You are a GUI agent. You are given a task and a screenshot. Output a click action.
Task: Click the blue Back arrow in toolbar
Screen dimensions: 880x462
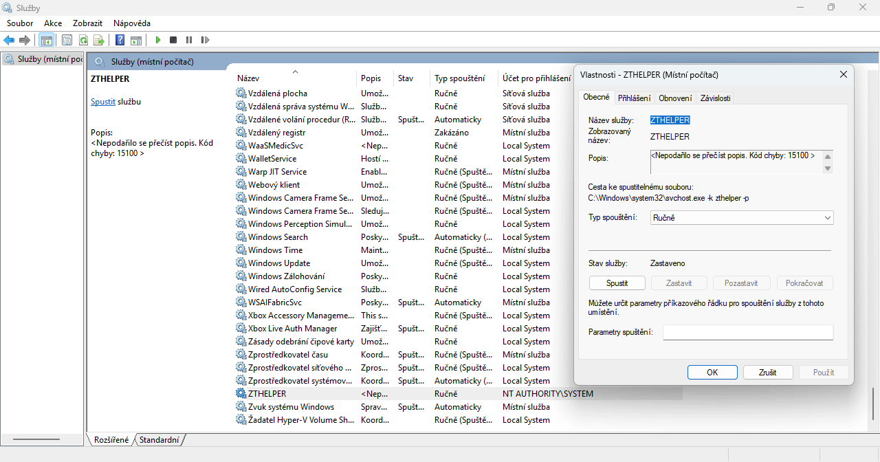10,40
